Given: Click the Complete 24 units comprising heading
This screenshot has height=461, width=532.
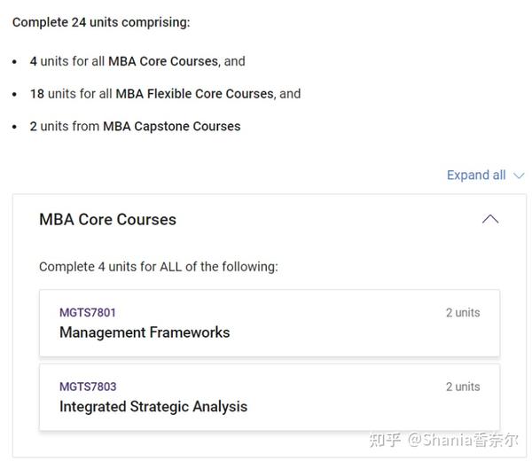Looking at the screenshot, I should (x=101, y=22).
